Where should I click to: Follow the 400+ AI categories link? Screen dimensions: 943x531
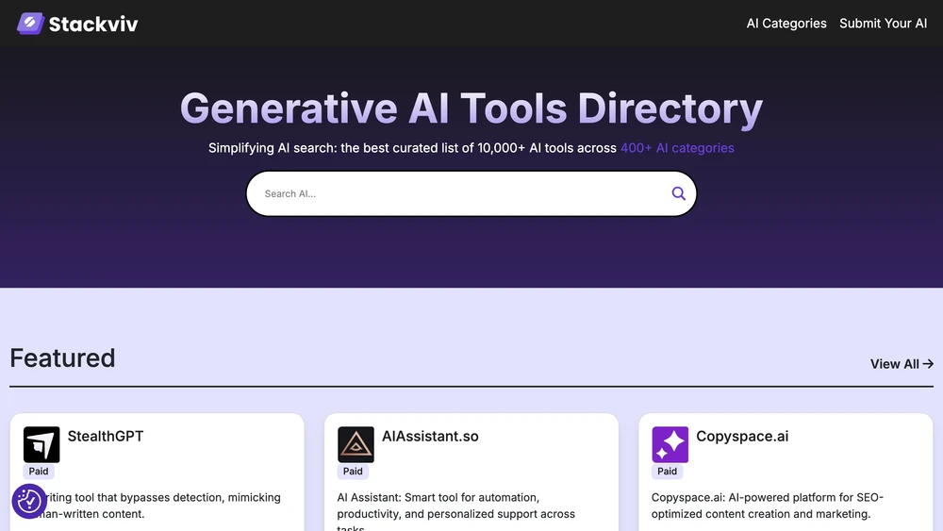[677, 148]
